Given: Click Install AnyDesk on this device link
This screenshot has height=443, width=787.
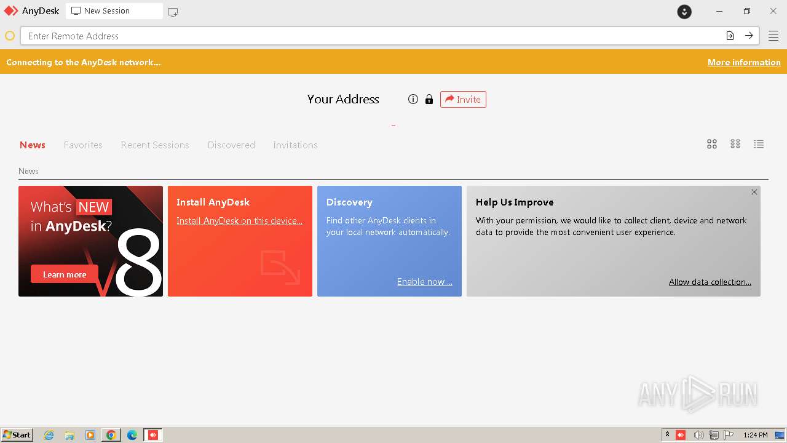Looking at the screenshot, I should click(239, 221).
